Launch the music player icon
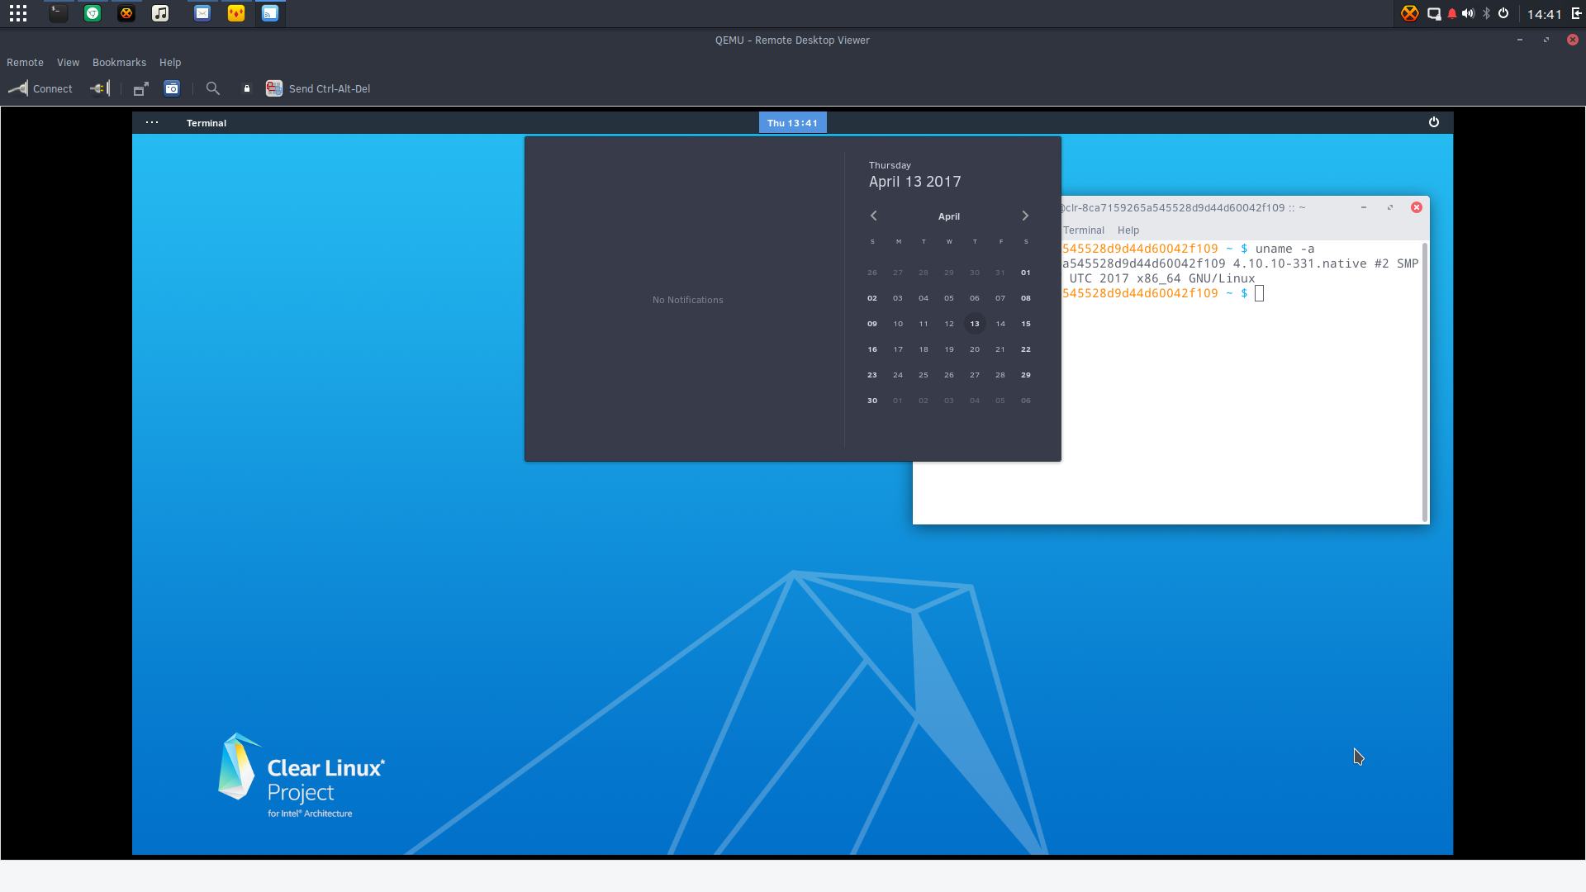The image size is (1586, 892). click(160, 13)
